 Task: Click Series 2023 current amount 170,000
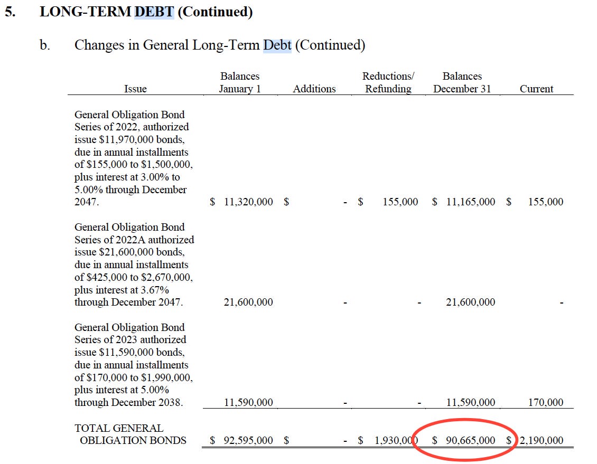click(546, 402)
